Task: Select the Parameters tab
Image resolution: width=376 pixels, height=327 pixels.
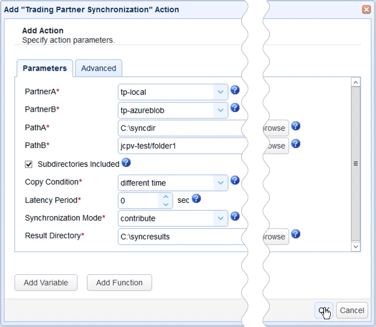Action: click(x=45, y=68)
